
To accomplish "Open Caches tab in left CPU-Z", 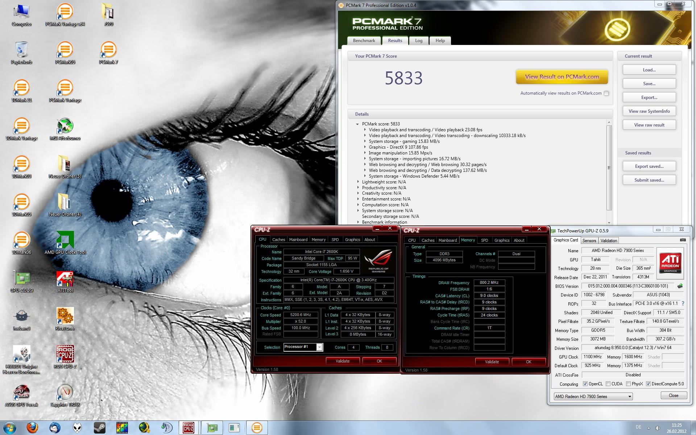I will [x=278, y=240].
